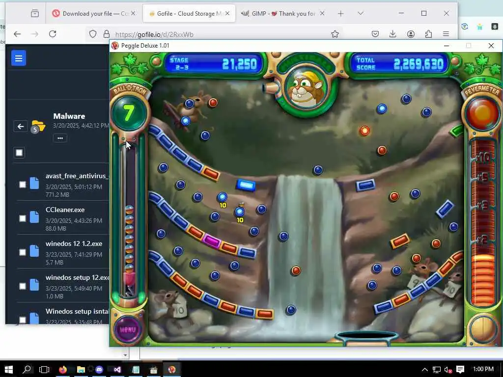This screenshot has height=377, width=503.
Task: Click the glowing orange peg near top right
Action: pos(365,131)
